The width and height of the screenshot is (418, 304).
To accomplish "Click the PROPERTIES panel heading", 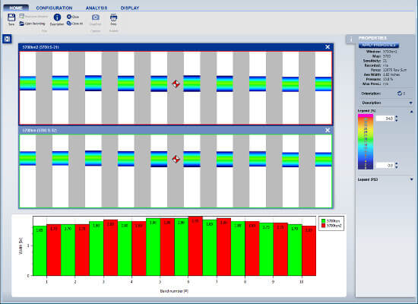I will coord(372,38).
